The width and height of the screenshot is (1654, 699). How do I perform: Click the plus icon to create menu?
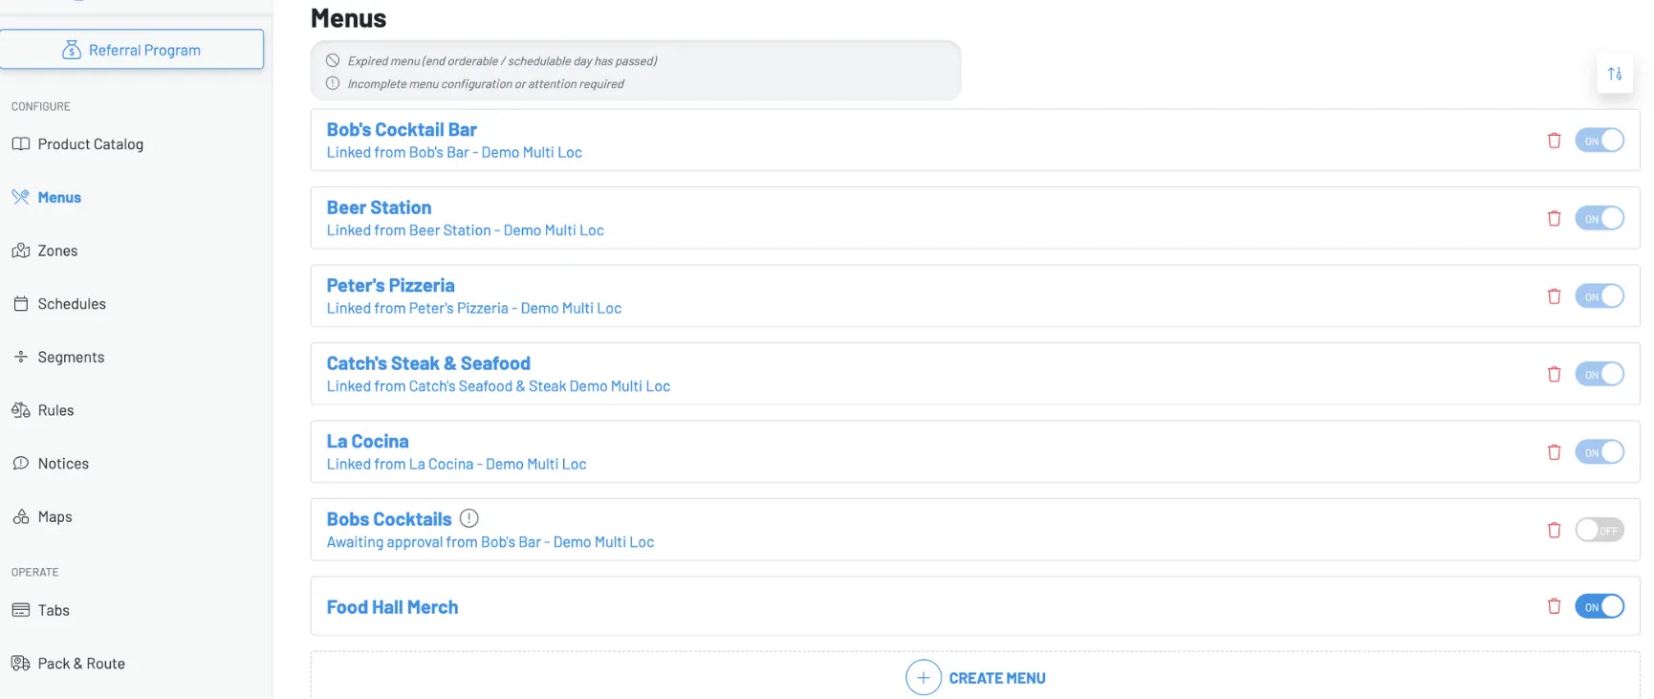(x=924, y=678)
